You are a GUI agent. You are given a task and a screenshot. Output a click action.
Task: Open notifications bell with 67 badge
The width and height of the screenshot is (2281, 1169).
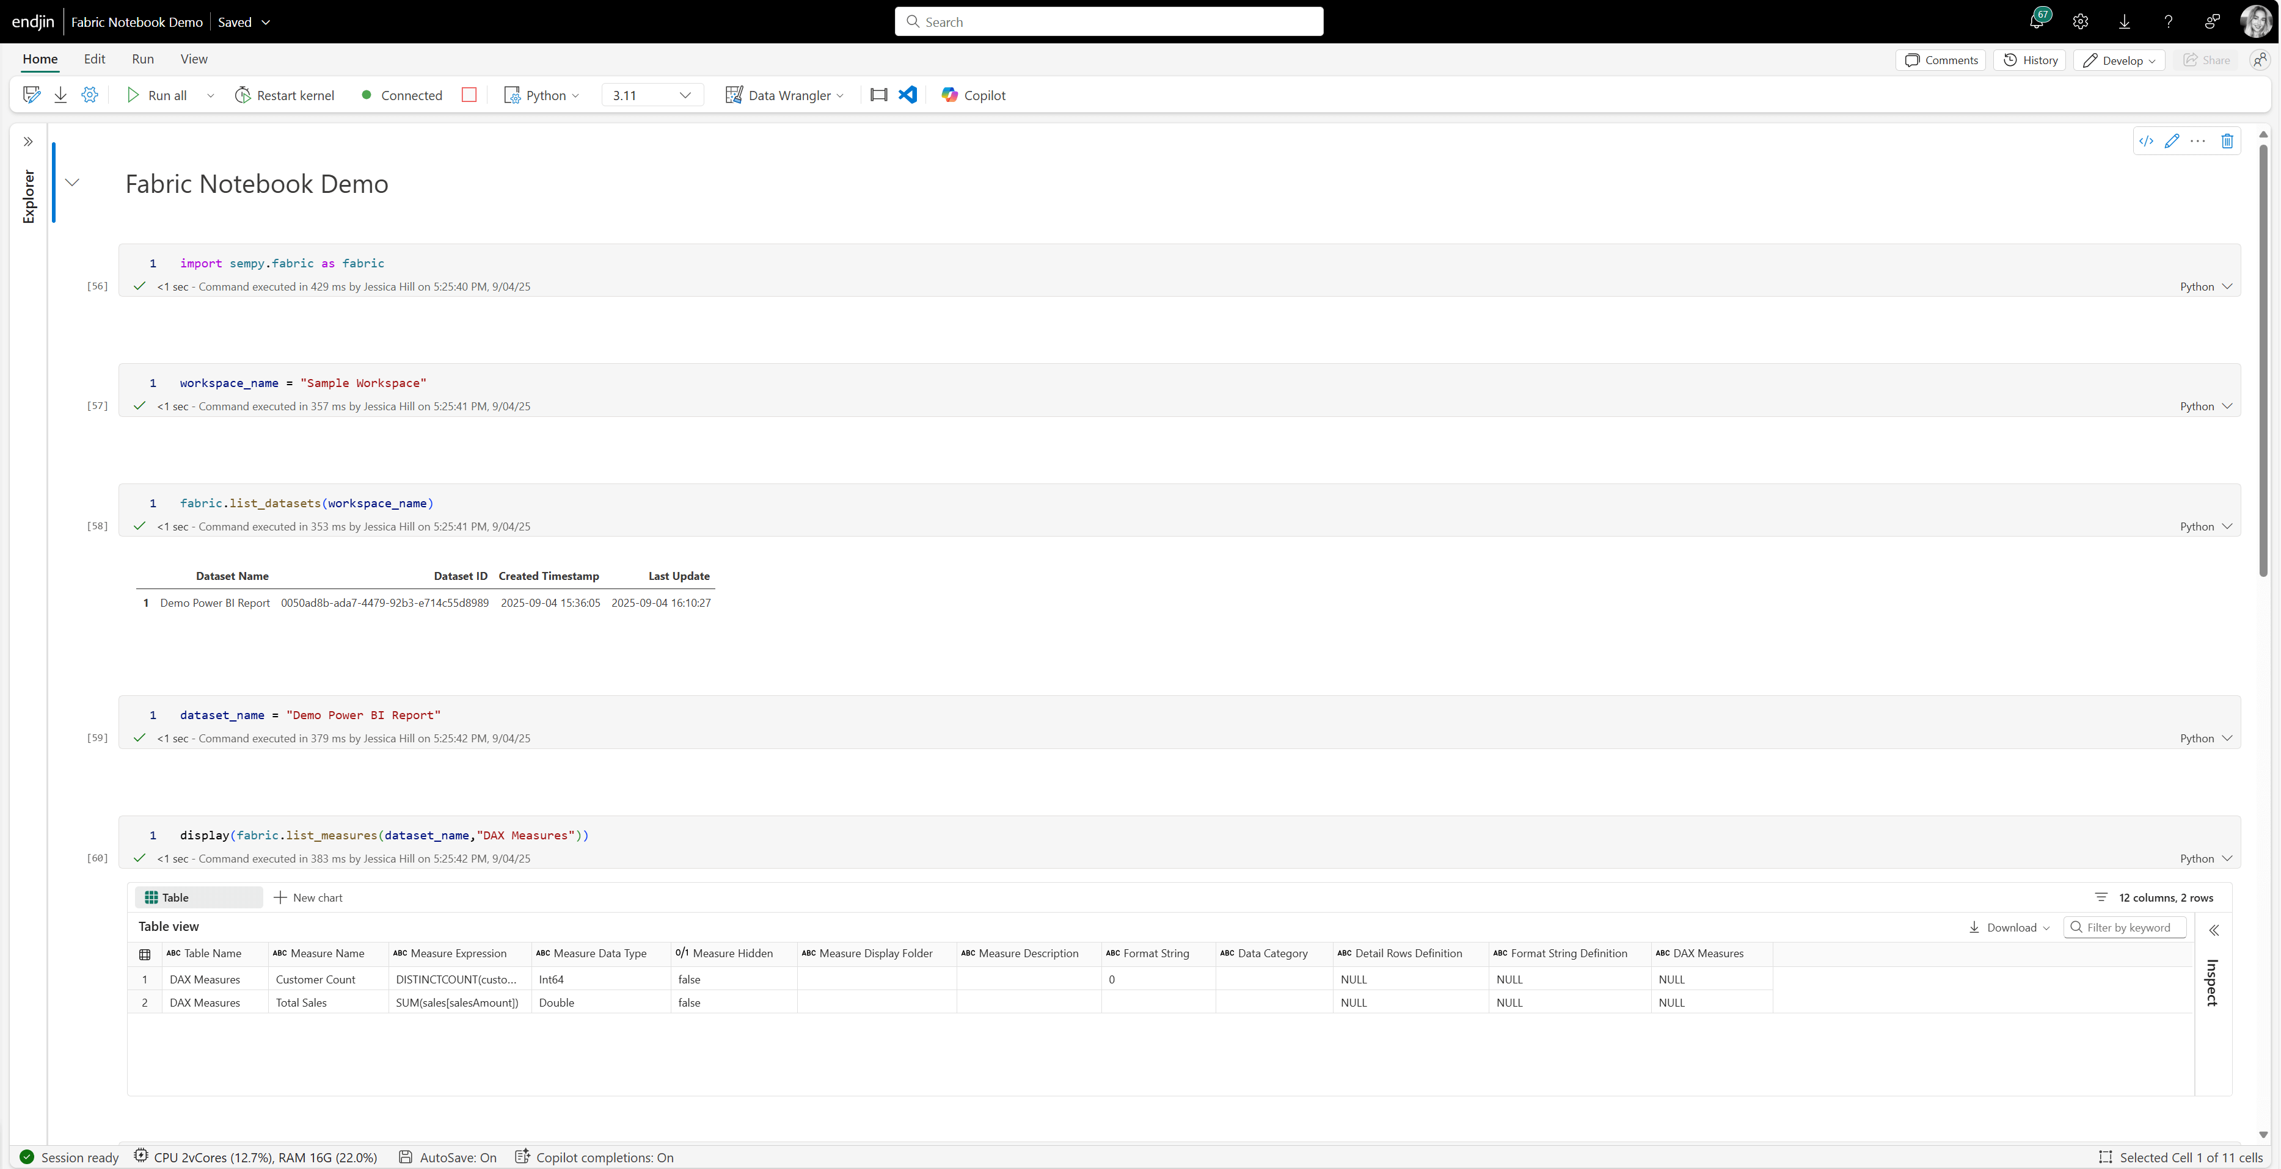click(x=2037, y=21)
